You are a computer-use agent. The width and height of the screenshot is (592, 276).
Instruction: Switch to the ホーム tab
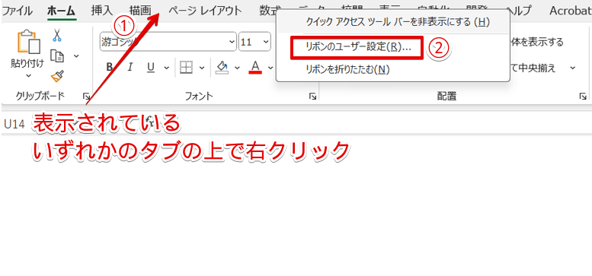(x=62, y=11)
